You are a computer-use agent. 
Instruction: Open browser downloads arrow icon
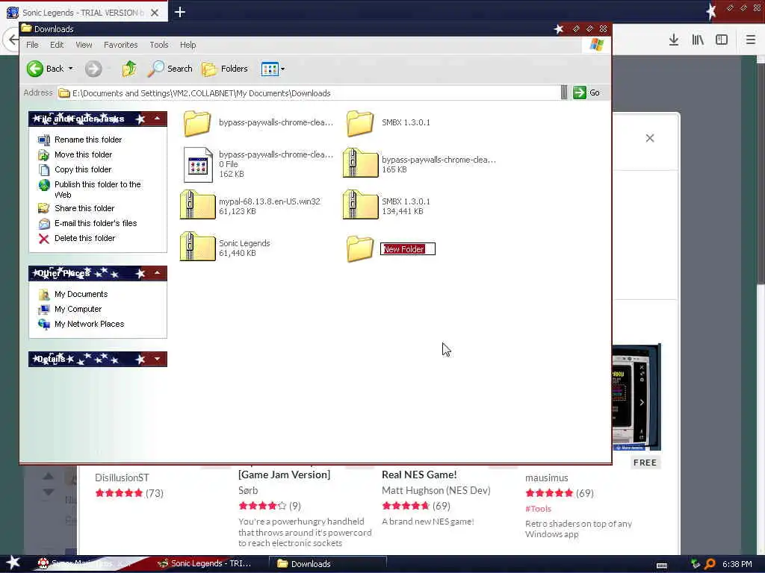[x=674, y=40]
